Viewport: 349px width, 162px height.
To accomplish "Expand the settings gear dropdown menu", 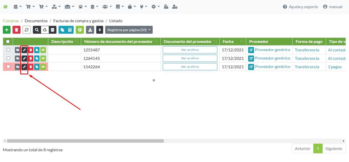I will 155,7.
